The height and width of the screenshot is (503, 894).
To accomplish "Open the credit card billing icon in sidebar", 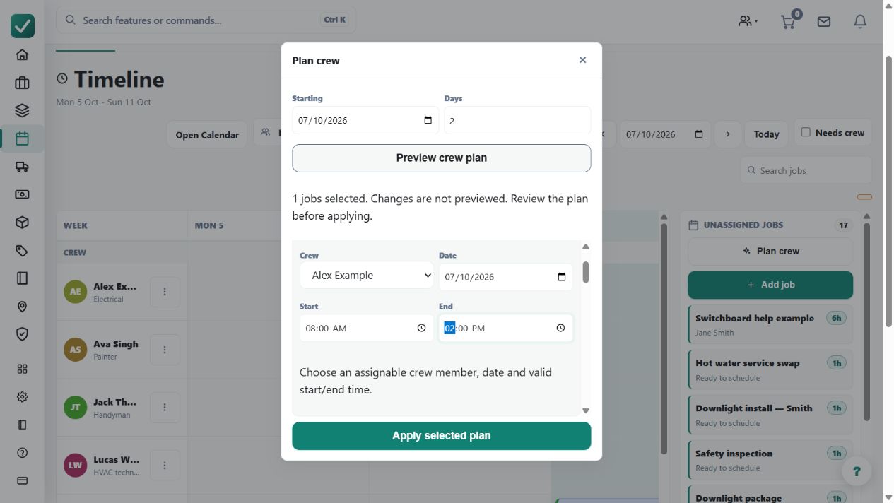I will pos(22,480).
